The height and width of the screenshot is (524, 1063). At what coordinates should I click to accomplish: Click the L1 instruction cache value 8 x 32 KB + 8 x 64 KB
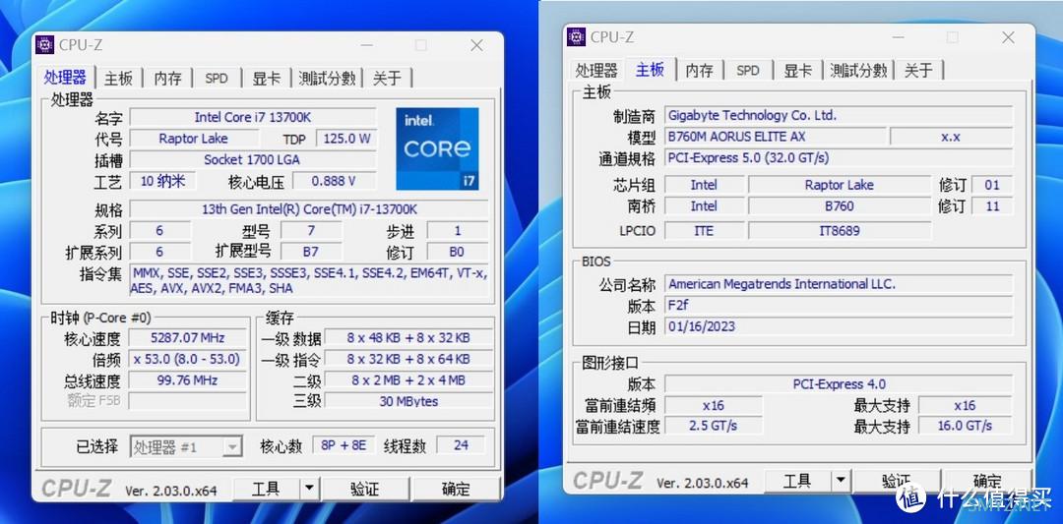tap(408, 360)
